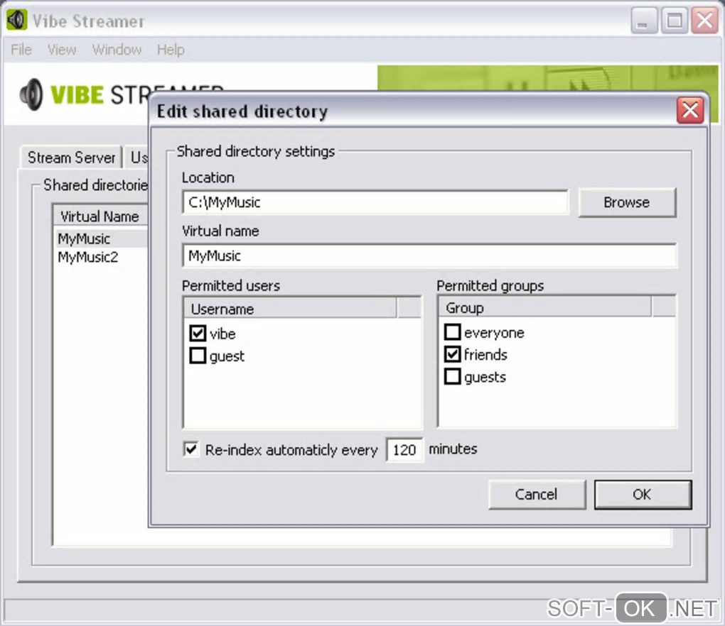725x626 pixels.
Task: Select the partially hidden Us... tab
Action: click(x=138, y=158)
